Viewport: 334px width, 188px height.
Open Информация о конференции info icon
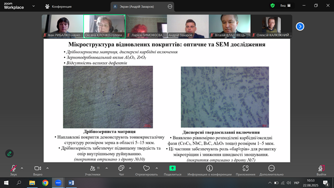coord(209,168)
